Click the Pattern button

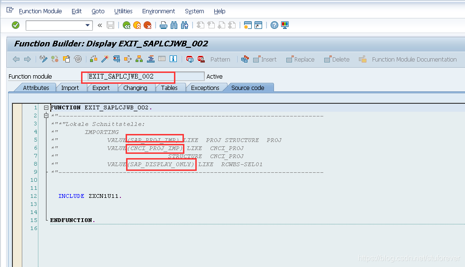(x=220, y=60)
